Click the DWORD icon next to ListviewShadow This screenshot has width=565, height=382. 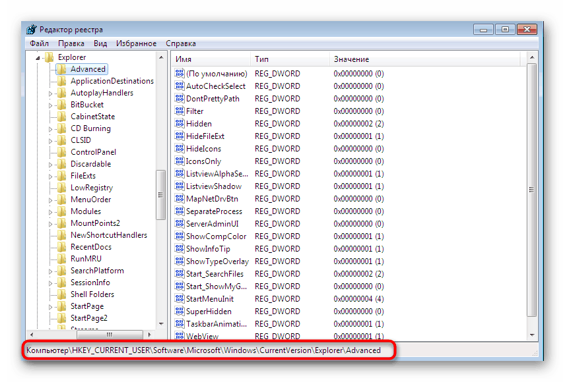tap(180, 186)
